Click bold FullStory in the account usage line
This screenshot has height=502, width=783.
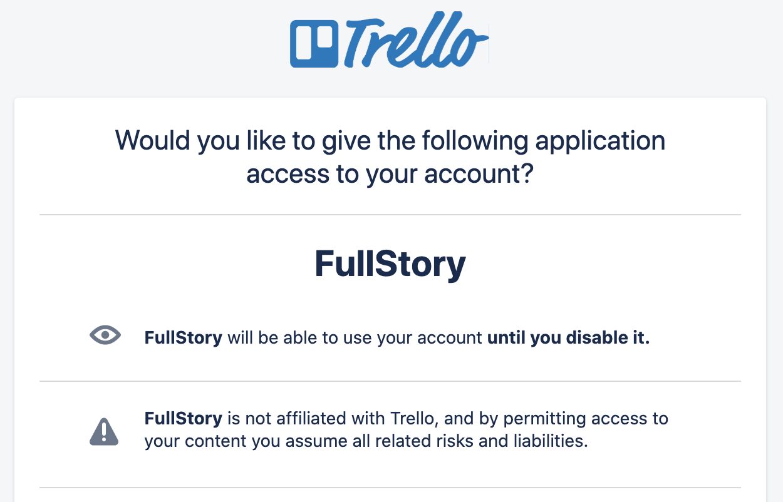(183, 339)
